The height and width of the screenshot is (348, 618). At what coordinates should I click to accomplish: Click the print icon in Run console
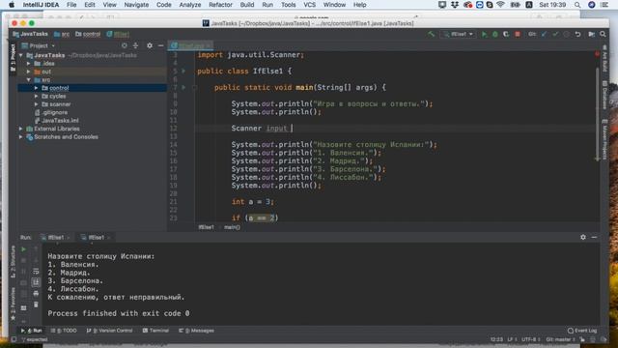tap(36, 293)
